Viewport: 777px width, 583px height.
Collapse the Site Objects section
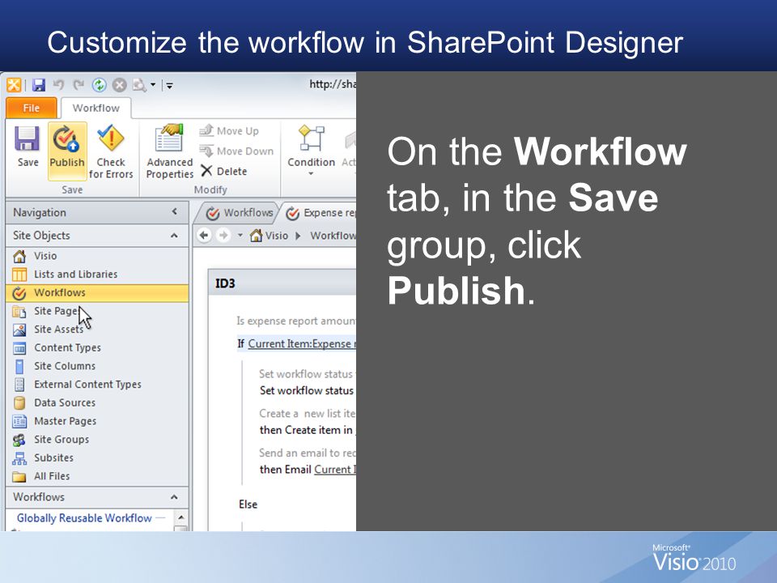coord(174,236)
